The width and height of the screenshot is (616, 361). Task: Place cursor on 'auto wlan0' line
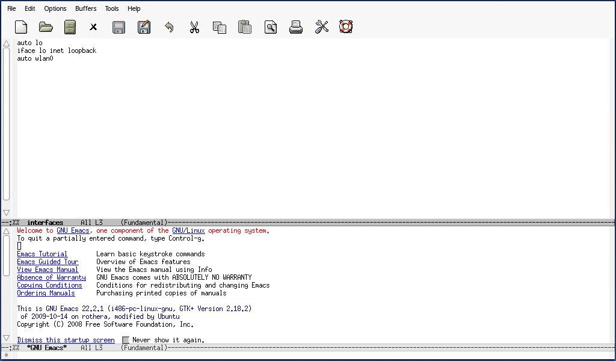35,58
